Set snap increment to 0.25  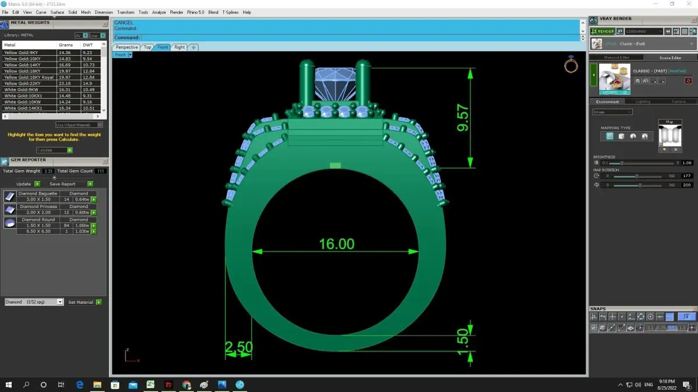661,328
